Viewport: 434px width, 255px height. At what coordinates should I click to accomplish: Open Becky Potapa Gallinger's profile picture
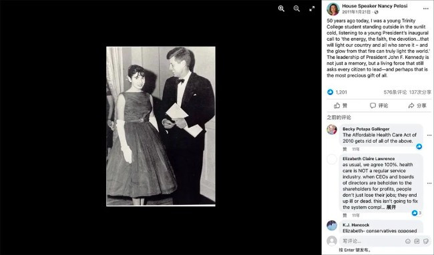pyautogui.click(x=332, y=130)
